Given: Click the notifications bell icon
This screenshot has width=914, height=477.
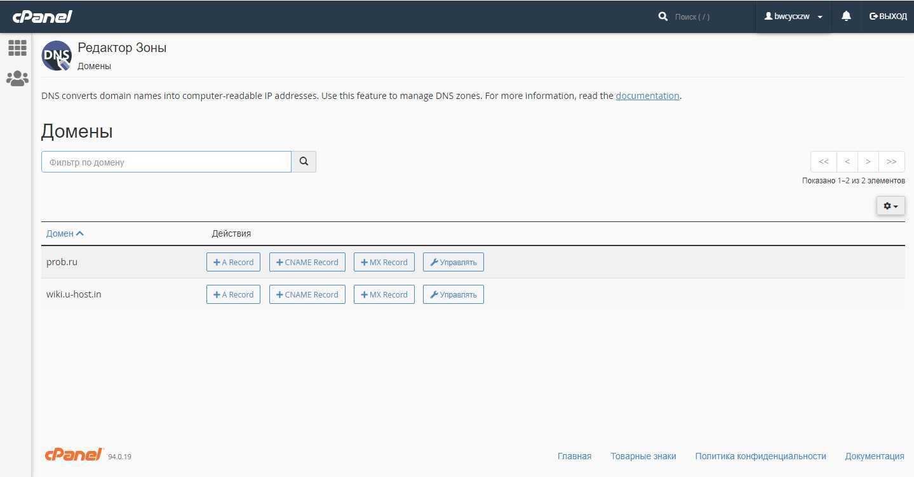Looking at the screenshot, I should pos(846,16).
